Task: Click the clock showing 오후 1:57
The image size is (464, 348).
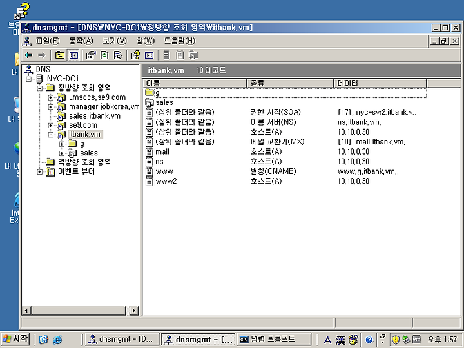Action: point(443,340)
